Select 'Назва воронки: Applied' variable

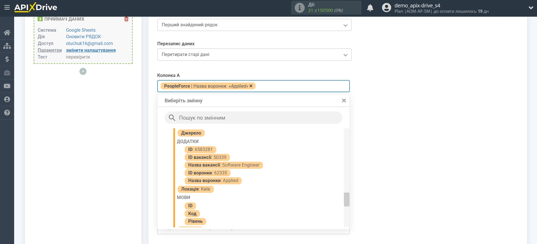213,181
